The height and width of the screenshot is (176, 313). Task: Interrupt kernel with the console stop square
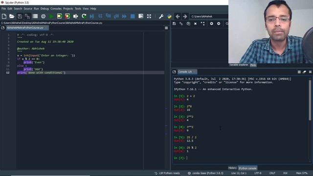299,72
